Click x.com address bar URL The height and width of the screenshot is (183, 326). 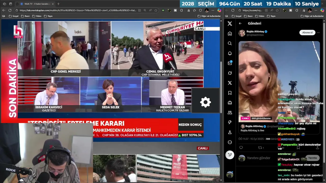pos(252,10)
